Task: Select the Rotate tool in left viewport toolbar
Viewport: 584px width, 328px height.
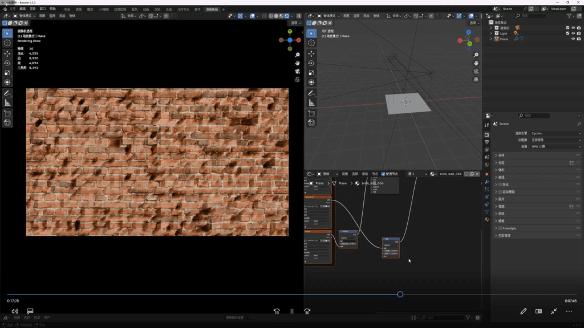Action: pos(7,63)
